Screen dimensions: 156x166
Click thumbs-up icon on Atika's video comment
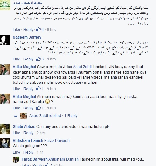point(38,88)
